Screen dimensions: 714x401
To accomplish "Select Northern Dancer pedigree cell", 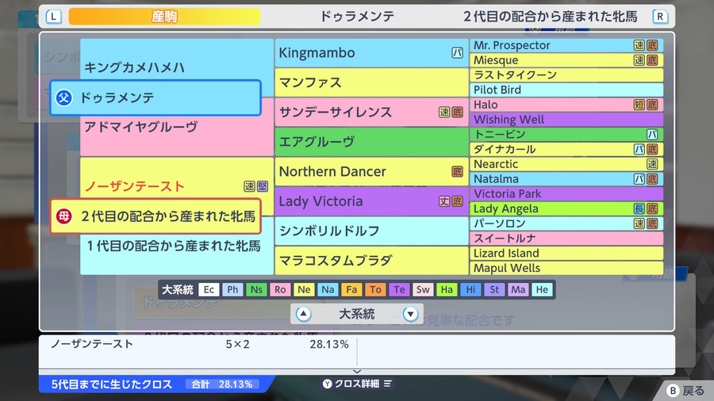I will pos(371,171).
